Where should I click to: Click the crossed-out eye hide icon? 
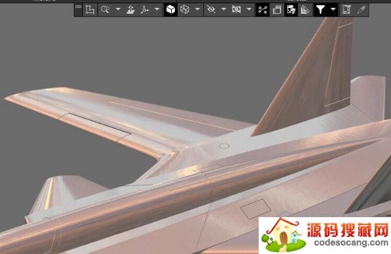(x=211, y=10)
